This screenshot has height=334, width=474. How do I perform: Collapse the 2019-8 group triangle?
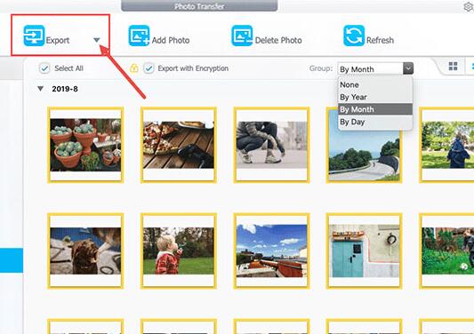coord(40,89)
